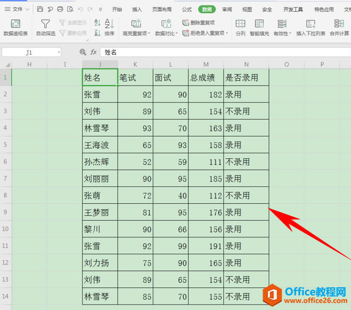Screen dimensions: 351x310
Task: Select cell 孙杰辉 in row 6
Action: 100,162
